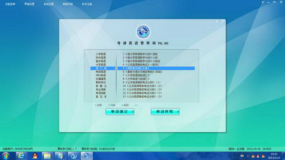Select the 专业词库 category

[x=101, y=90]
